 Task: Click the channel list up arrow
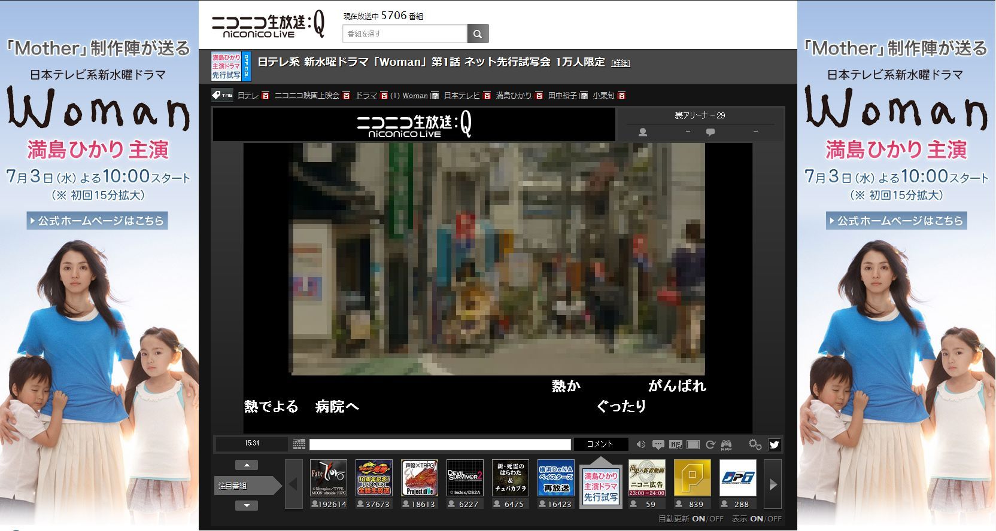[x=247, y=465]
